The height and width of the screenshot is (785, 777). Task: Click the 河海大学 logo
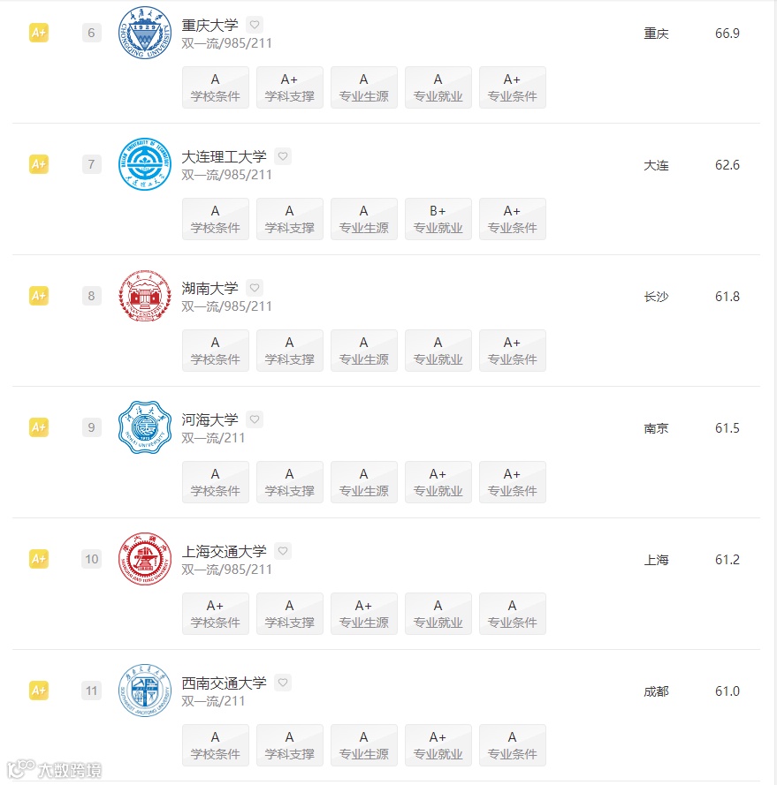point(145,427)
